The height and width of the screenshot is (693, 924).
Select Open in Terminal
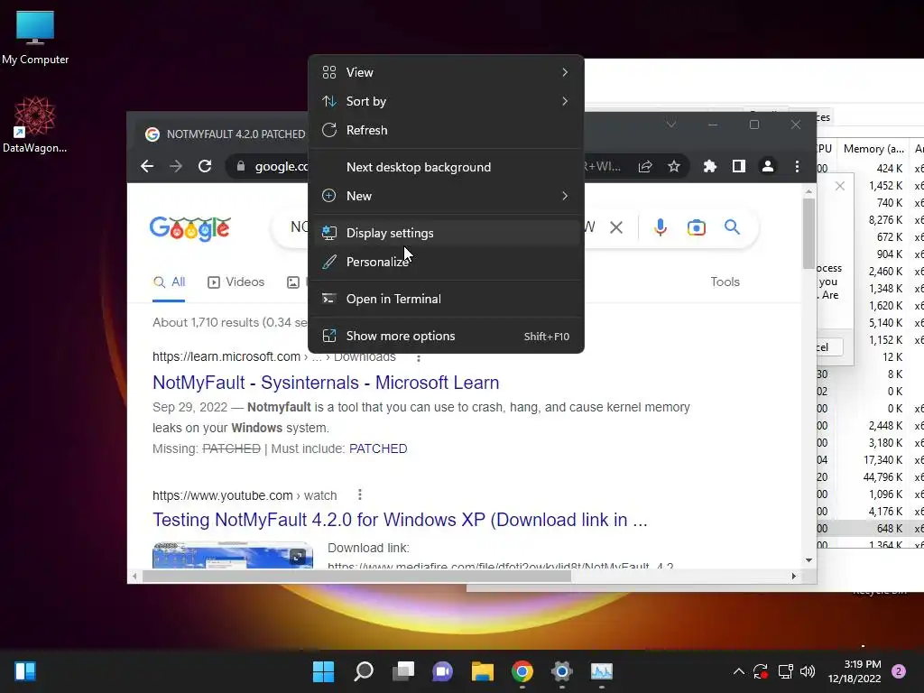pos(446,299)
